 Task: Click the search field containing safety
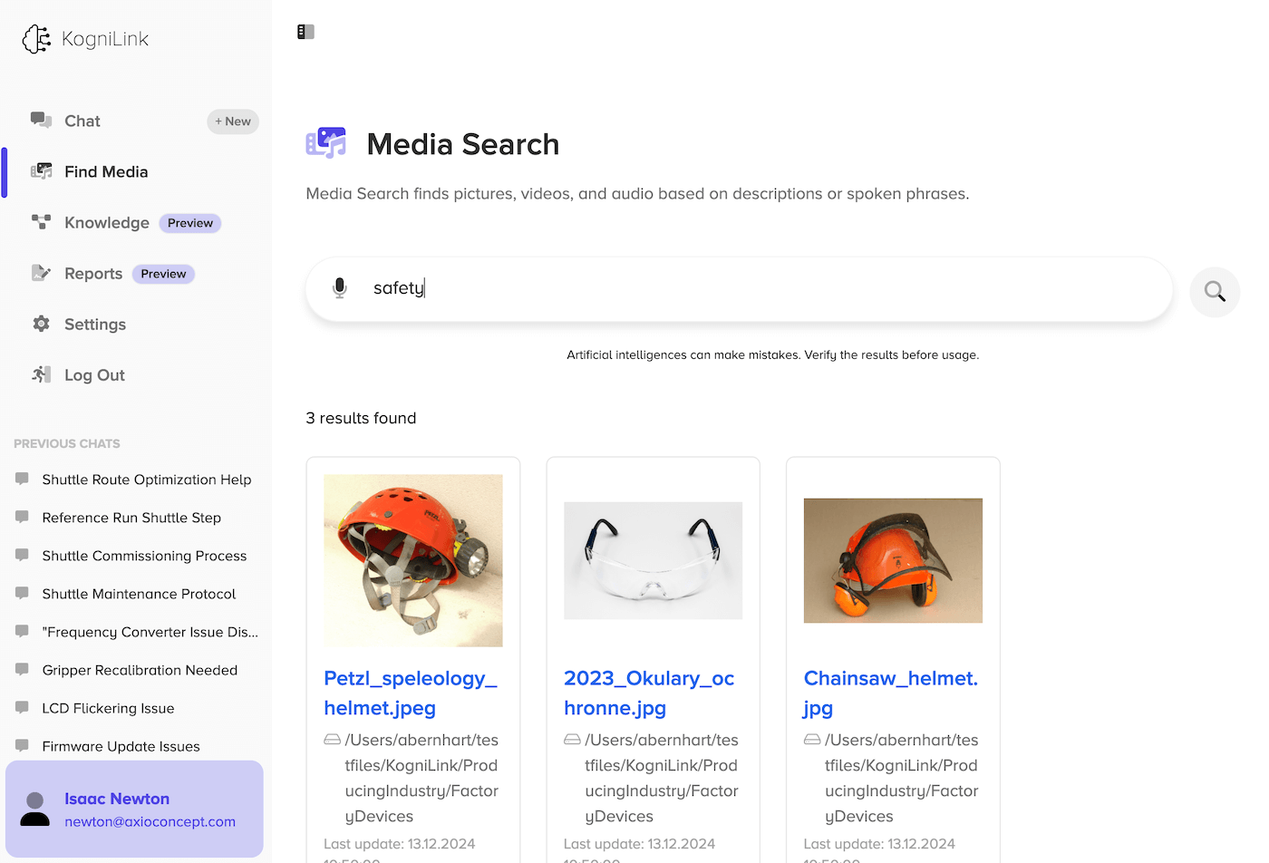tap(739, 288)
